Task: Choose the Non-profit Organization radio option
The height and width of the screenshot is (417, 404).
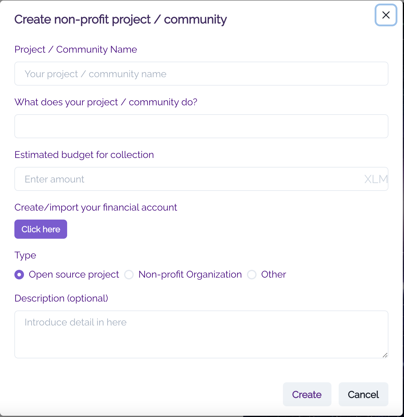Action: [129, 275]
